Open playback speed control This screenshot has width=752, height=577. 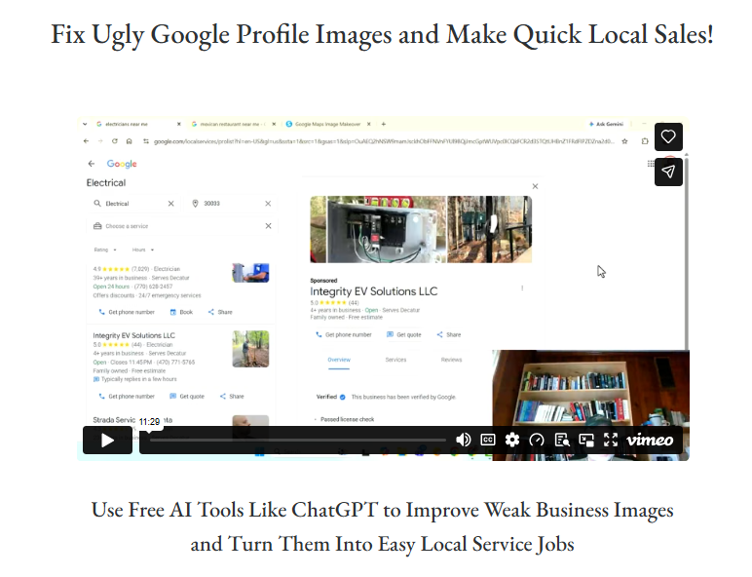[537, 440]
